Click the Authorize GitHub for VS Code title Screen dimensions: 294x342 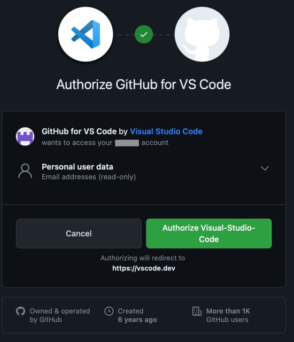coord(144,84)
